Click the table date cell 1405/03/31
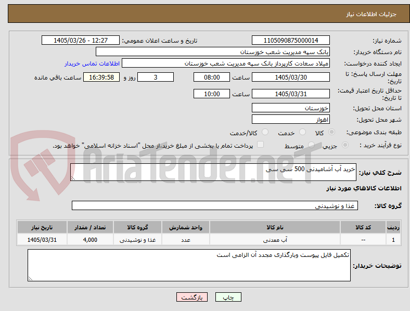The image size is (410, 311). point(42,240)
